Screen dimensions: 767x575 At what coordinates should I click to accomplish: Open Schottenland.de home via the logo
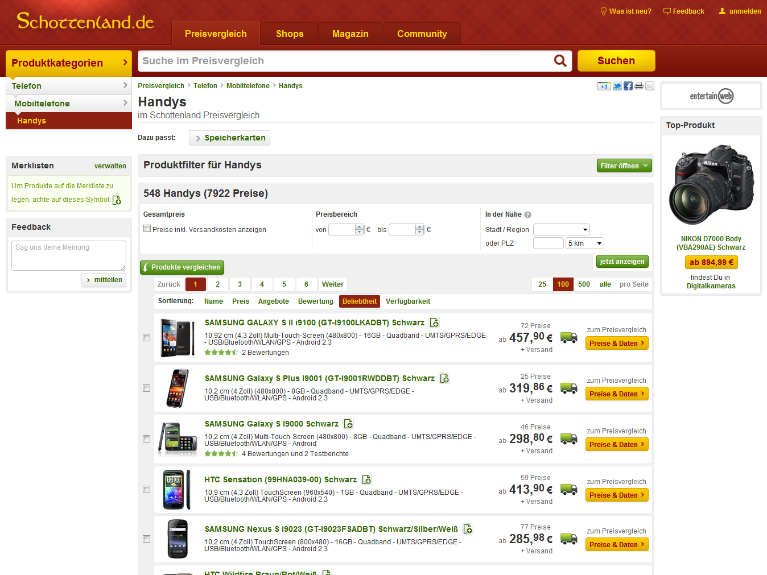click(85, 22)
